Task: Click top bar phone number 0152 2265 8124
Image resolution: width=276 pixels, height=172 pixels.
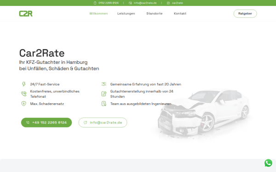Action: point(109,3)
